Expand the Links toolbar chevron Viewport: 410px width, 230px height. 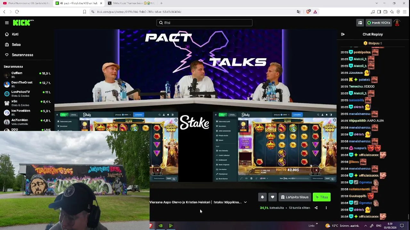(x=317, y=224)
